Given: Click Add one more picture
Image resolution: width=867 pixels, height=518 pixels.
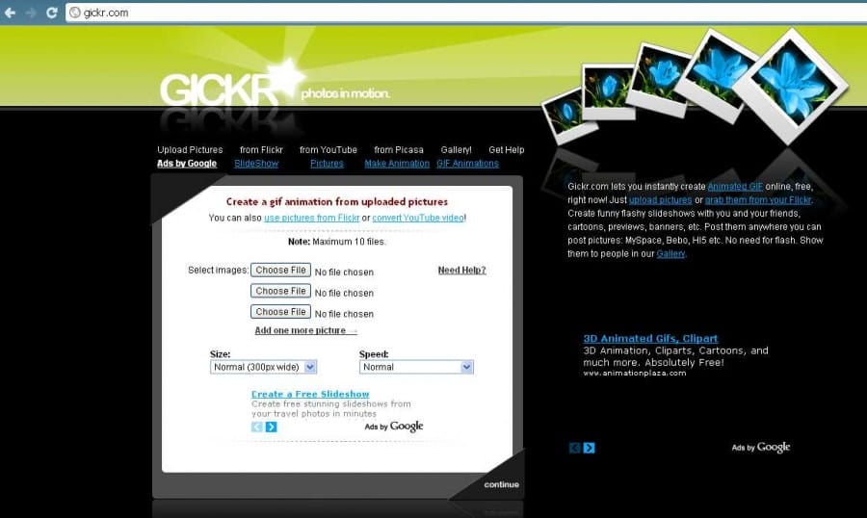Looking at the screenshot, I should coord(305,330).
